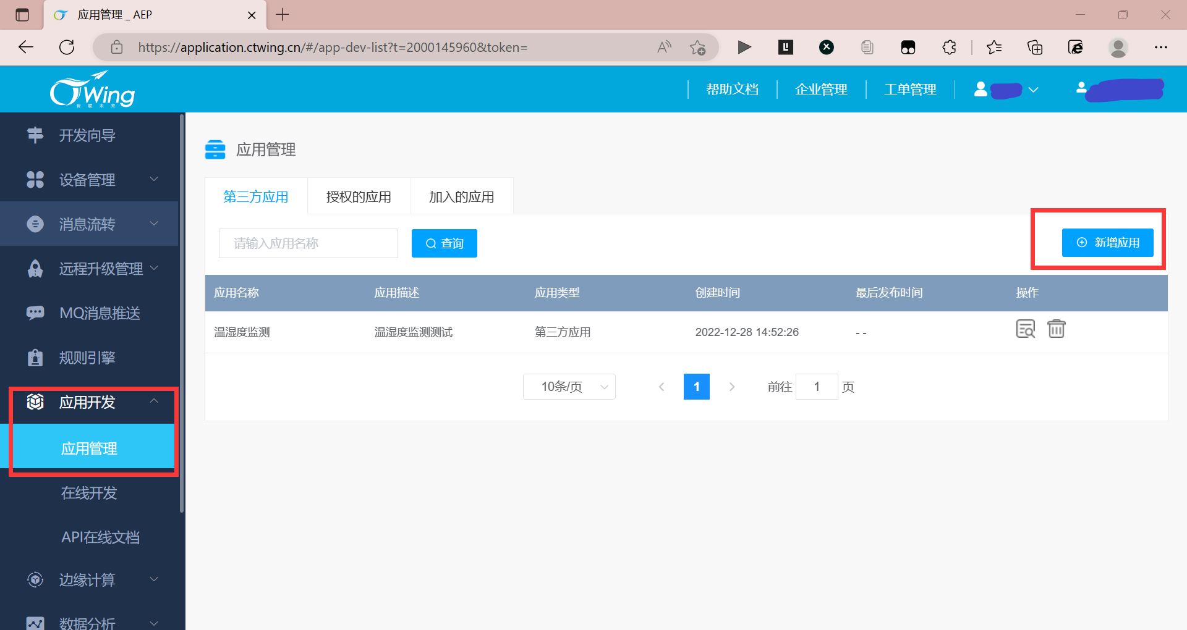Open a new browser tab

tap(283, 14)
